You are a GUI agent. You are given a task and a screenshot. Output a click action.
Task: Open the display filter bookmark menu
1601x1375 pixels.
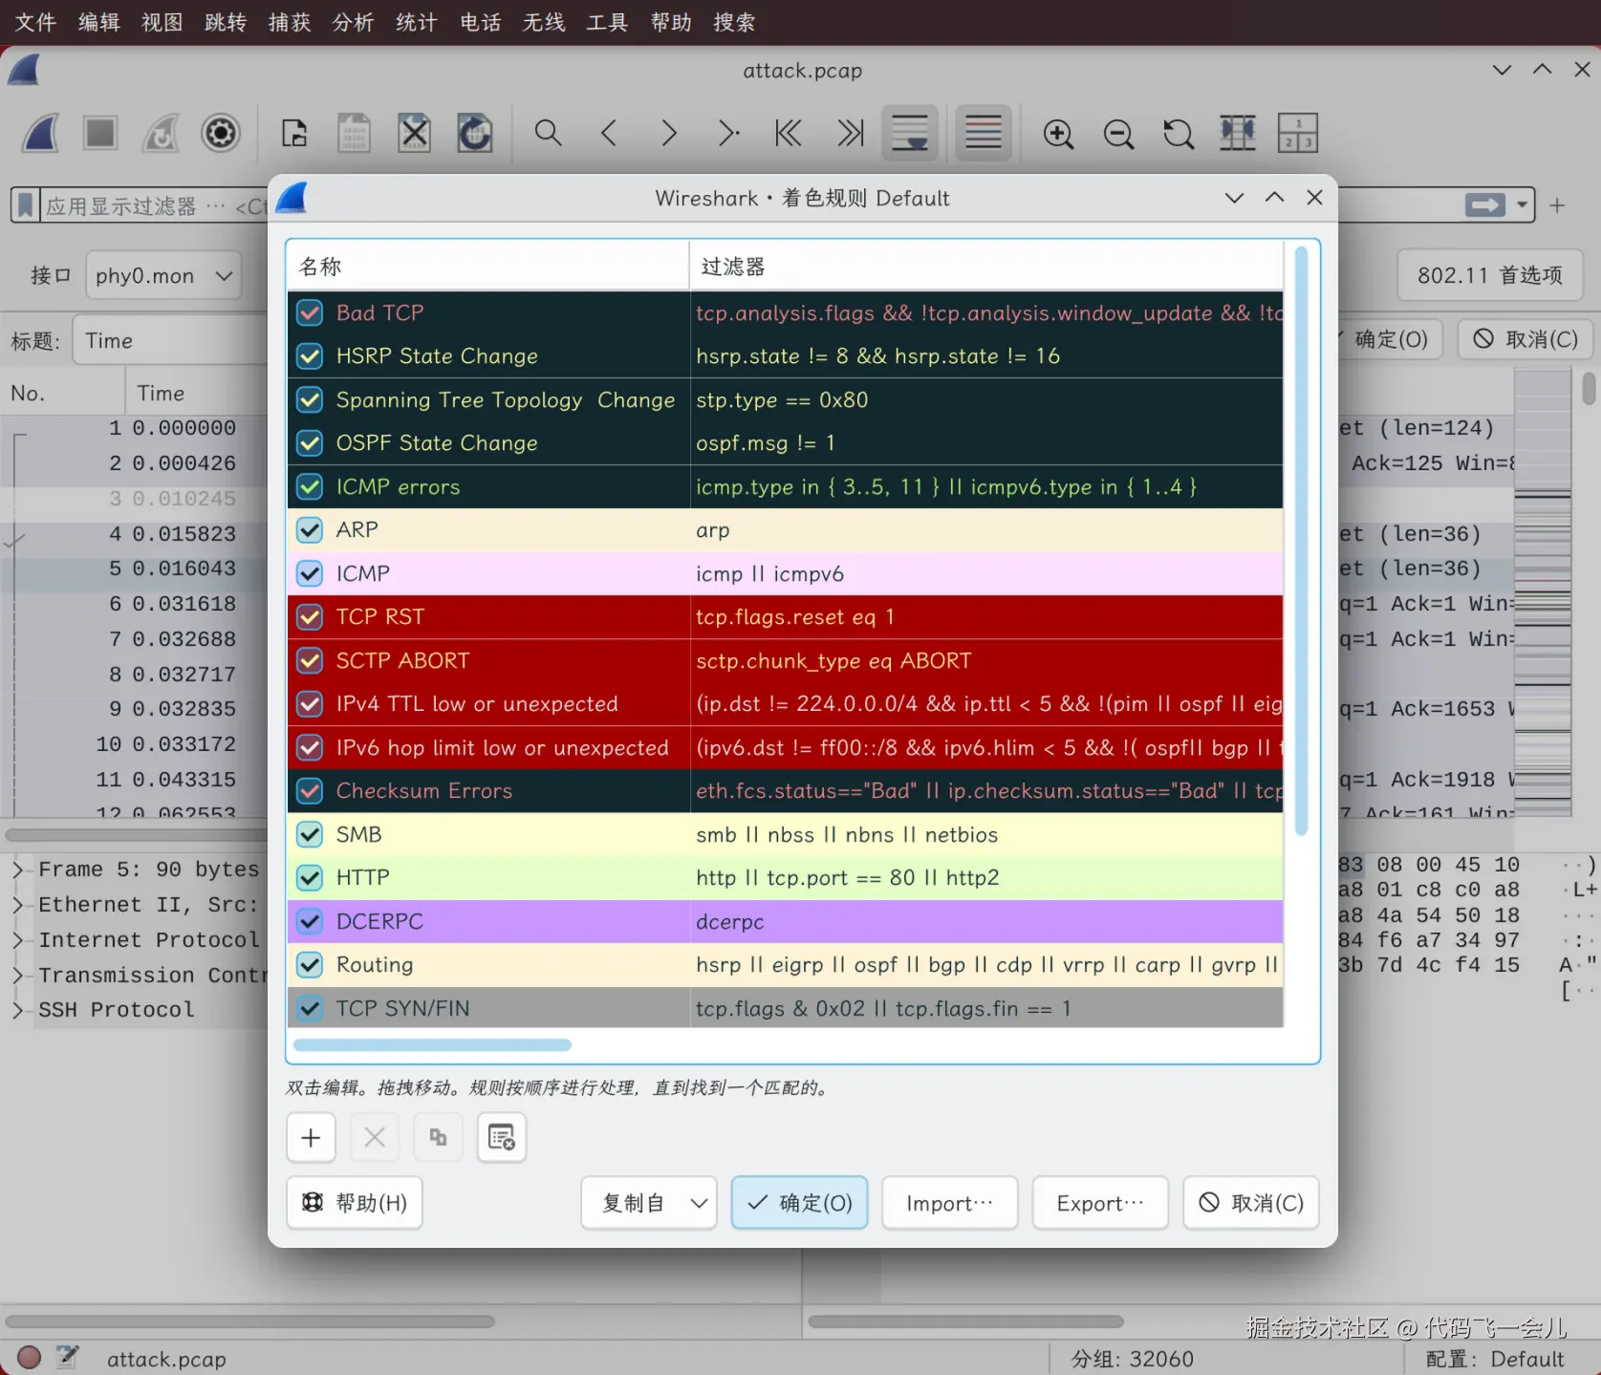(x=26, y=205)
